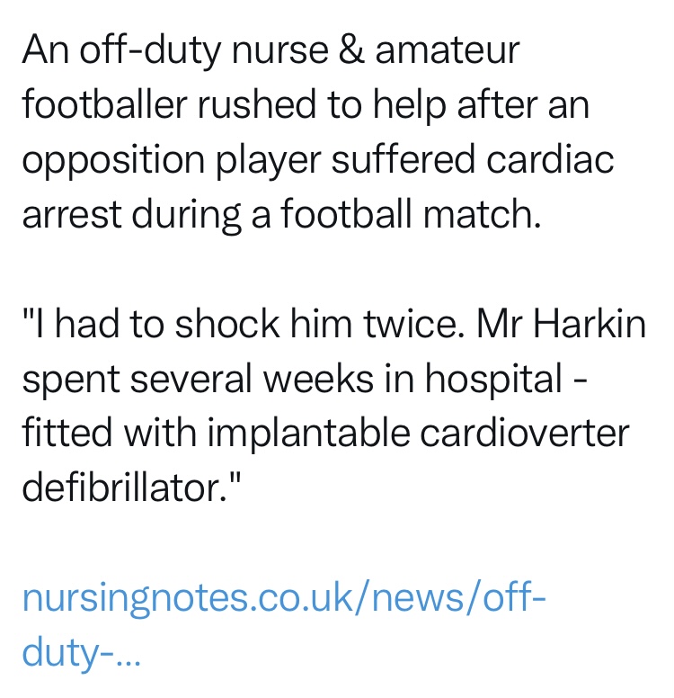The height and width of the screenshot is (698, 674).
Task: Click the word 'cardiac' in the tweet
Action: [550, 159]
